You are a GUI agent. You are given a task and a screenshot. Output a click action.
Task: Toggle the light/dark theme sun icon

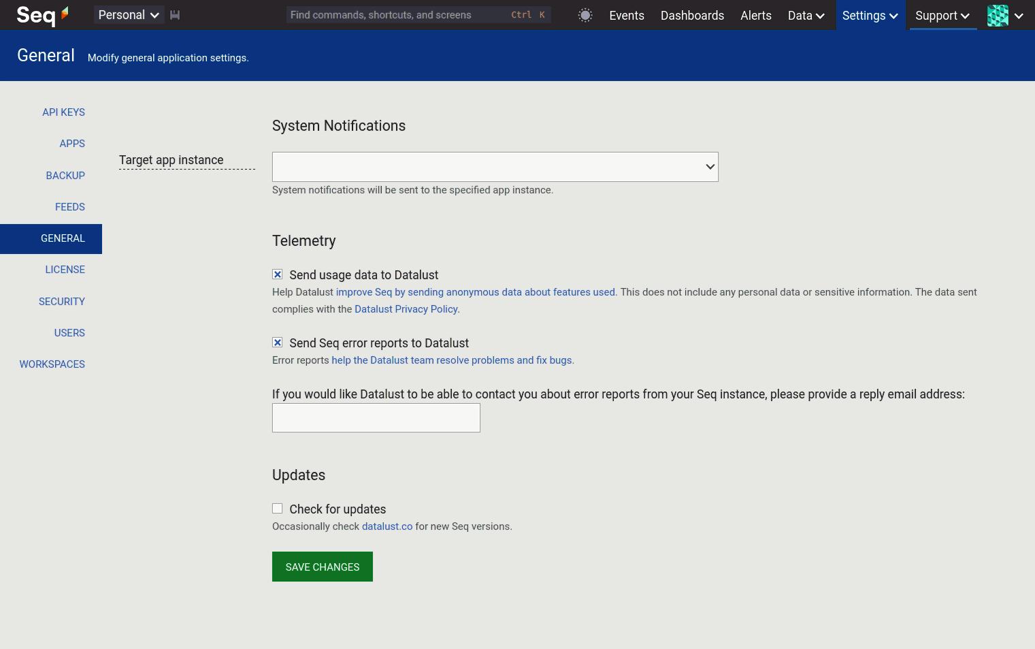(585, 15)
